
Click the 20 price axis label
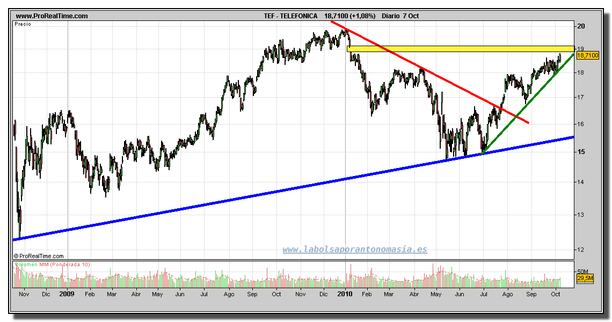click(x=581, y=26)
